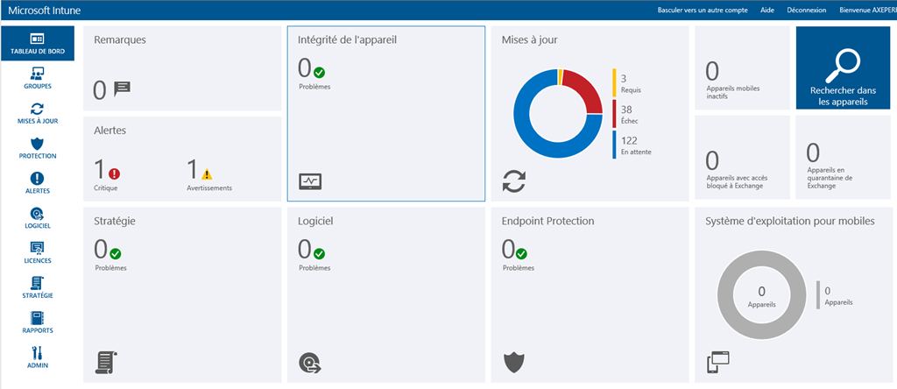The height and width of the screenshot is (389, 897).
Task: Click green check in Stratégie tile
Action: tap(115, 253)
